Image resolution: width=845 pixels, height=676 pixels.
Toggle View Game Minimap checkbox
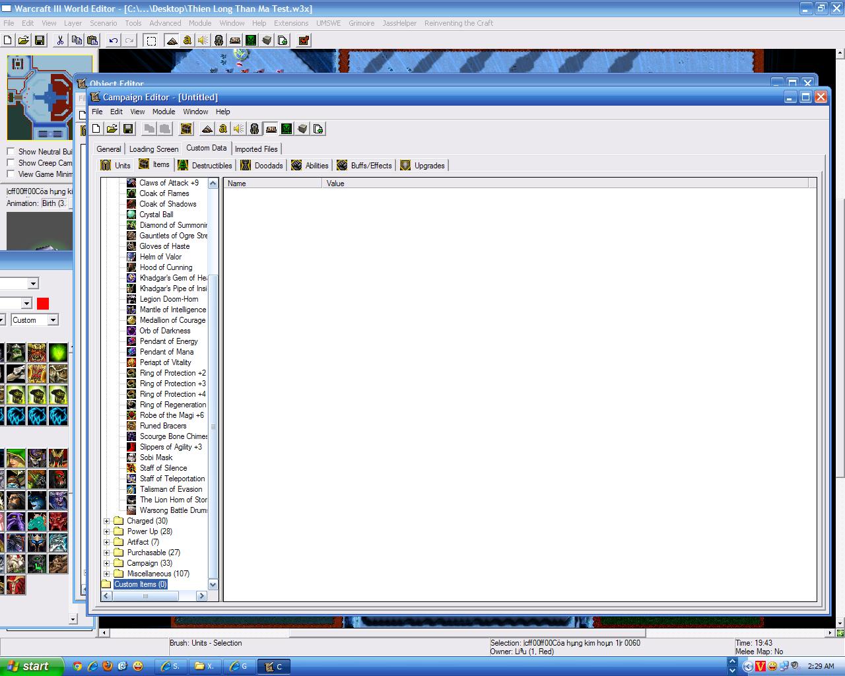[11, 174]
